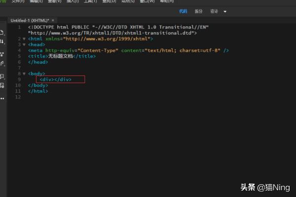Click the <title>无标题文档</title> line

point(62,56)
